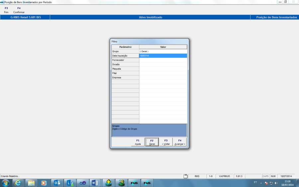
Task: Click the Grupo value field showing ( Geral )
Action: pos(163,51)
